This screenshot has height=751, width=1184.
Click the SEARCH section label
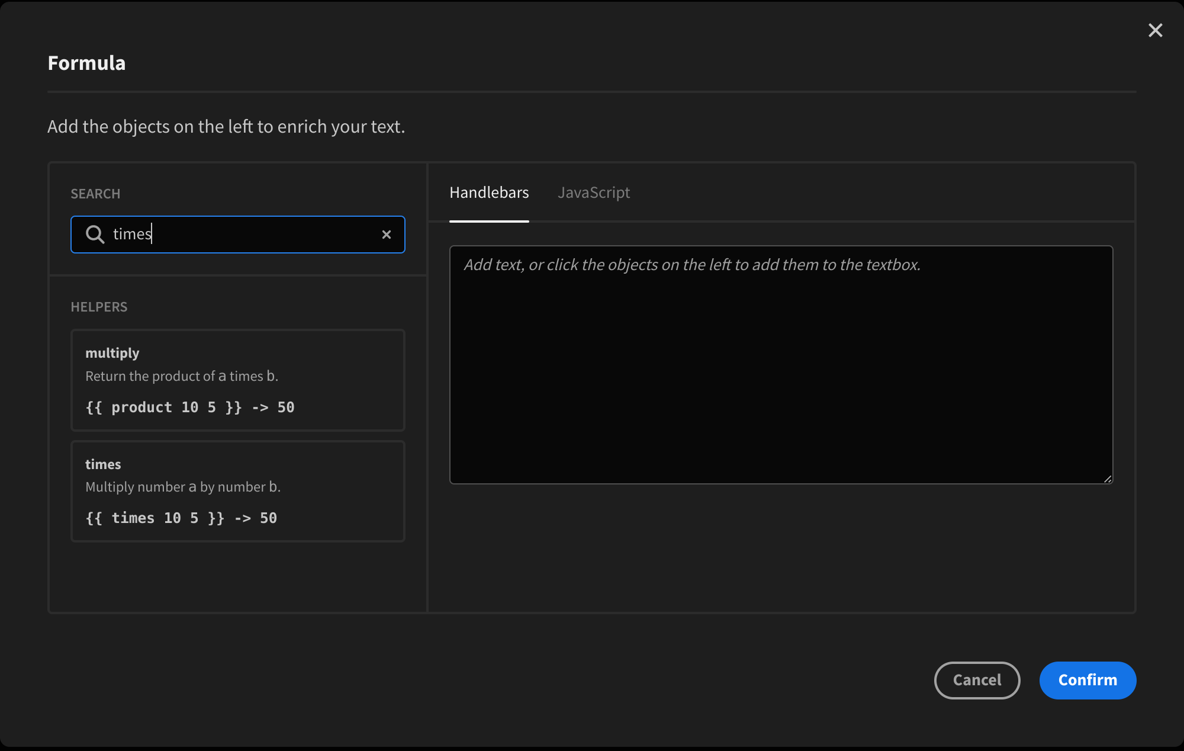95,194
